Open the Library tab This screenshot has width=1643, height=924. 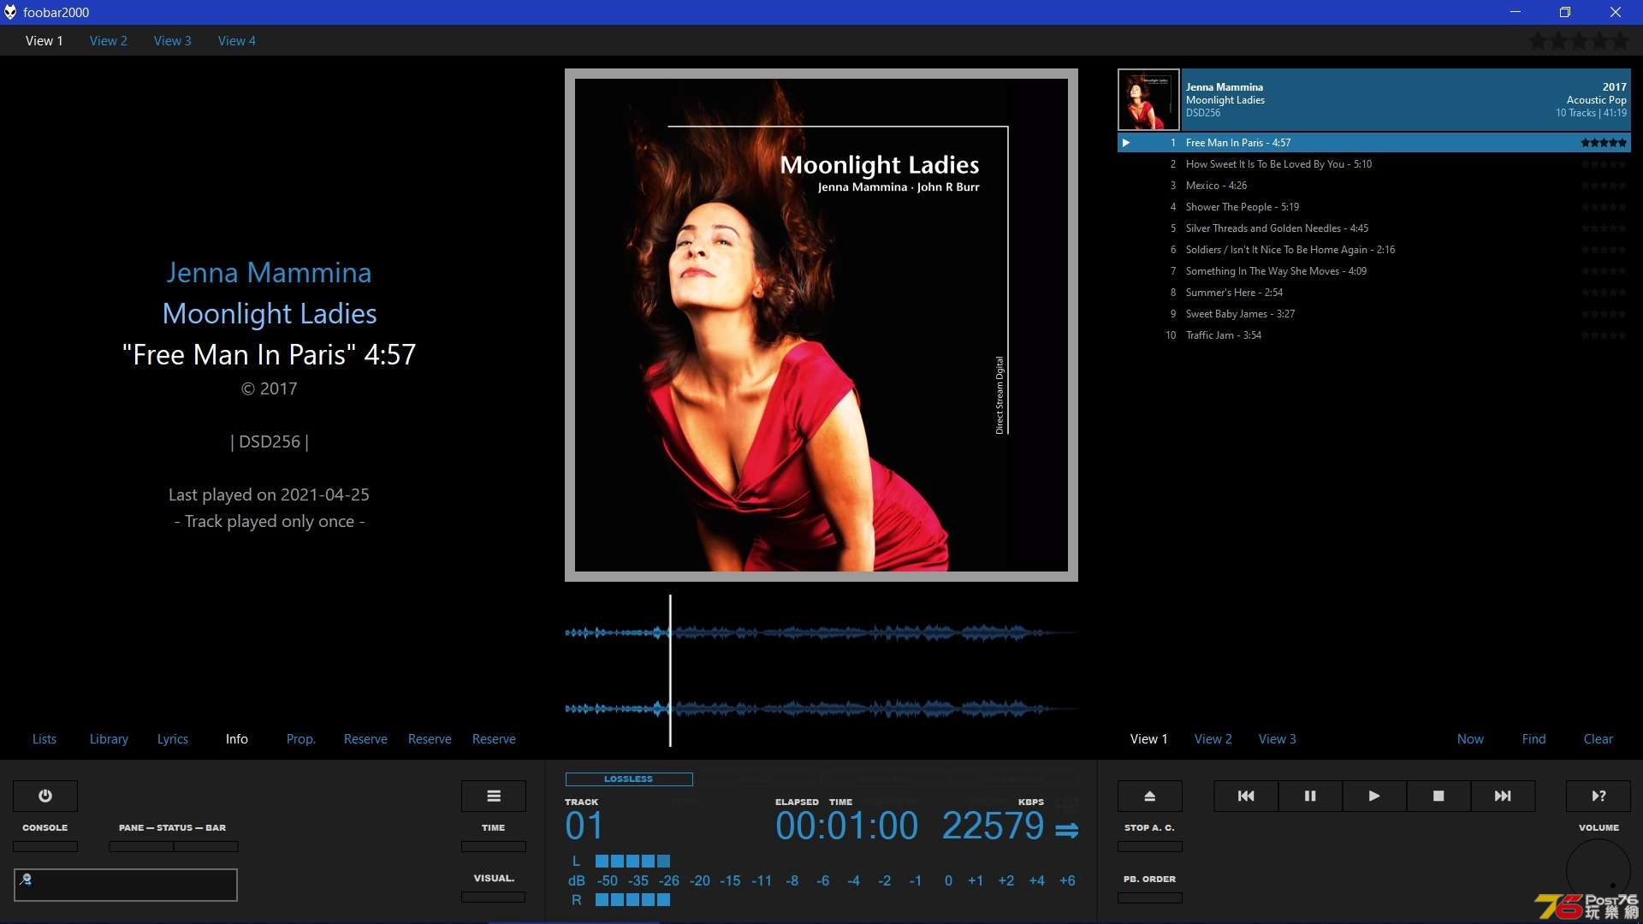tap(109, 739)
